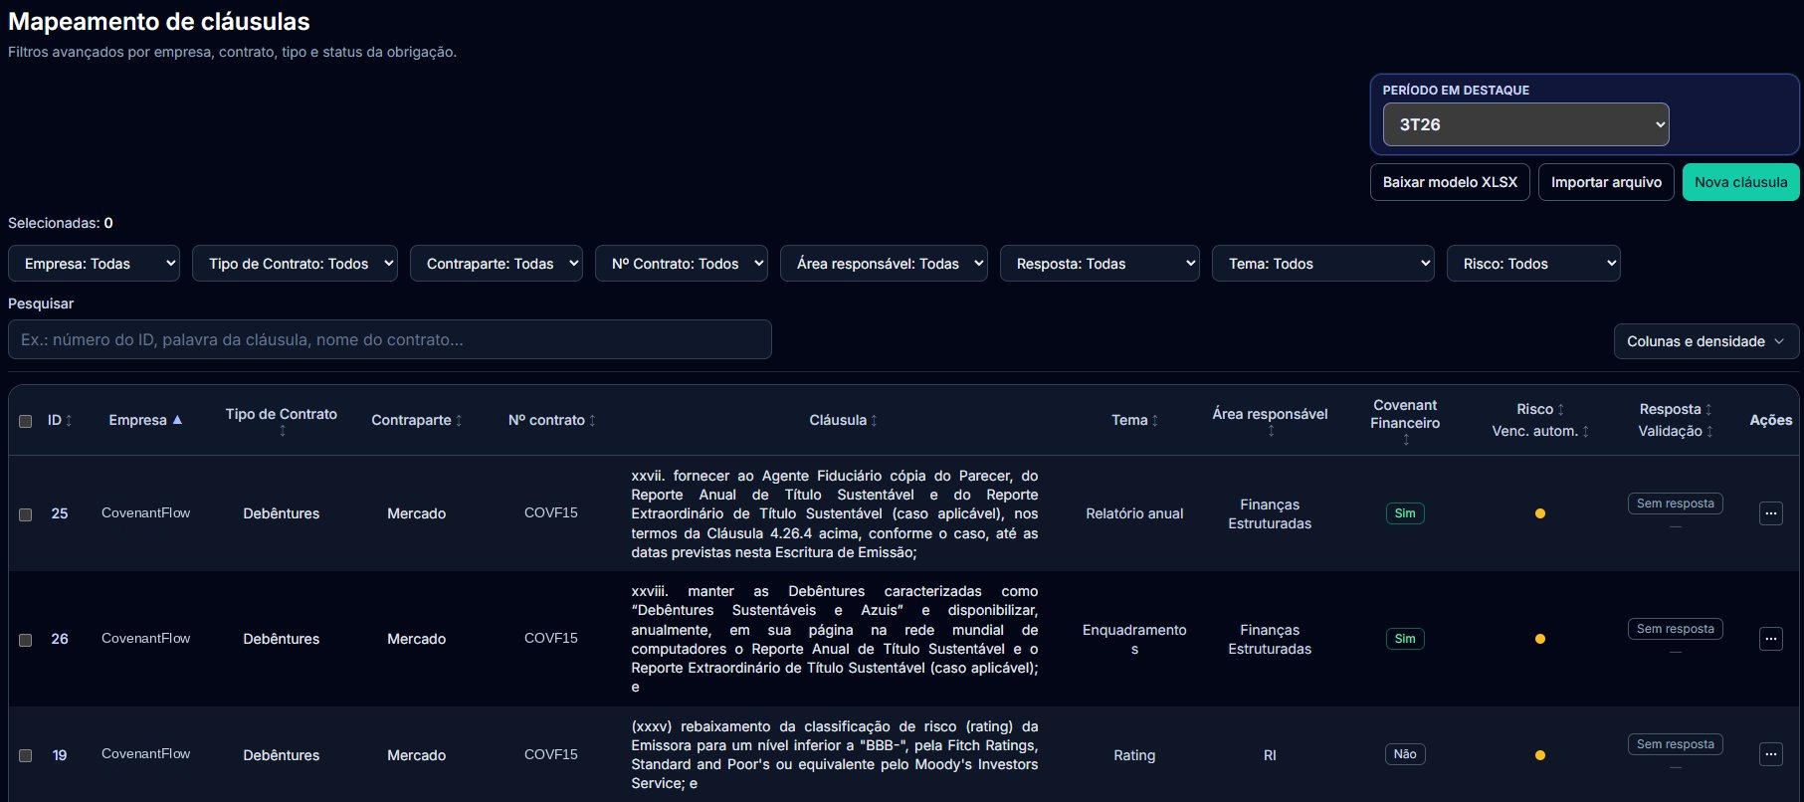The height and width of the screenshot is (802, 1804).
Task: Open Empresa: Todas filter dropdown
Action: click(94, 264)
